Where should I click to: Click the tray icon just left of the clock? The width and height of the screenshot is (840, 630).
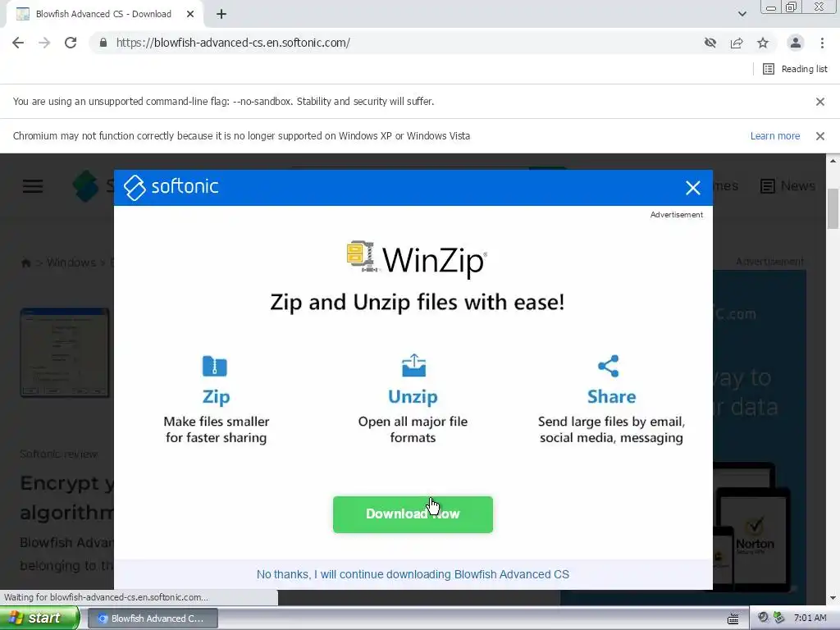(x=778, y=618)
